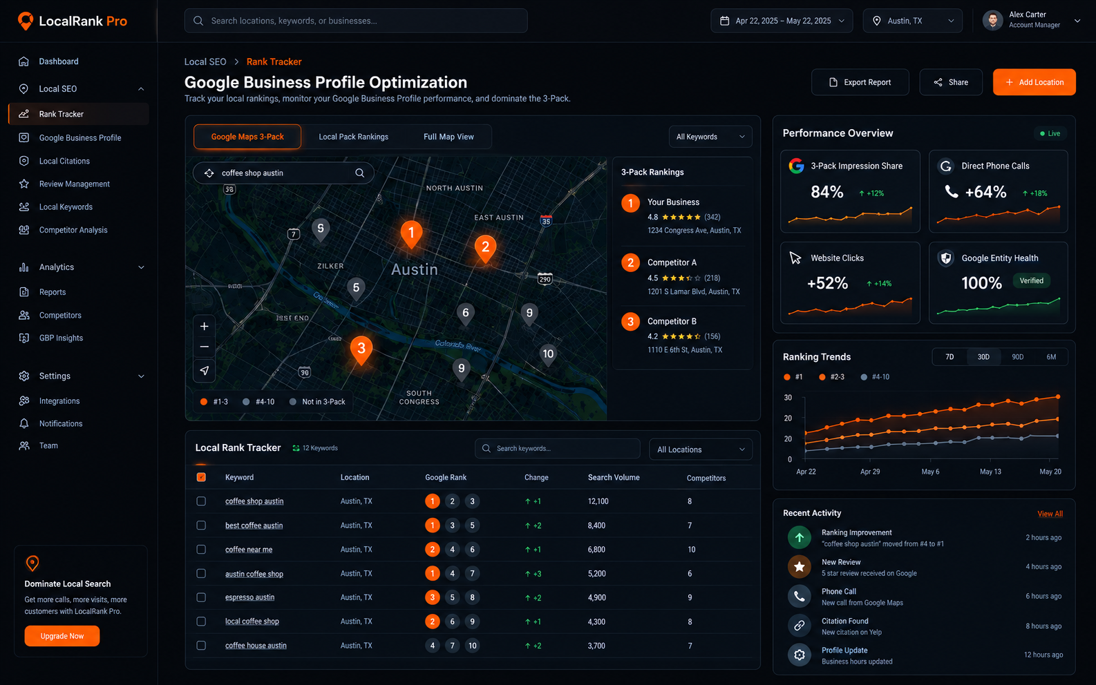This screenshot has height=685, width=1096.
Task: Zoom in the map with plus icon
Action: tap(205, 326)
